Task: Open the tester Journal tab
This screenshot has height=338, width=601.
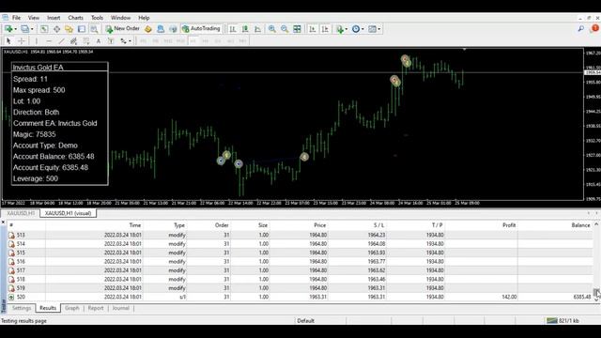Action: click(x=121, y=308)
